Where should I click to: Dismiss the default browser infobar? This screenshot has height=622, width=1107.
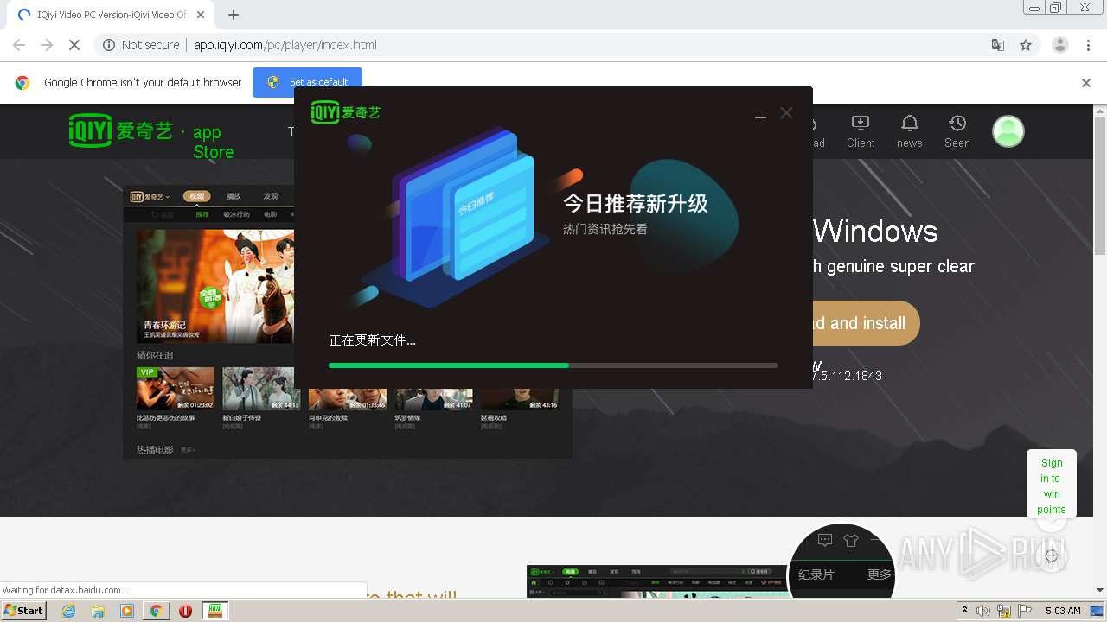[x=1086, y=83]
